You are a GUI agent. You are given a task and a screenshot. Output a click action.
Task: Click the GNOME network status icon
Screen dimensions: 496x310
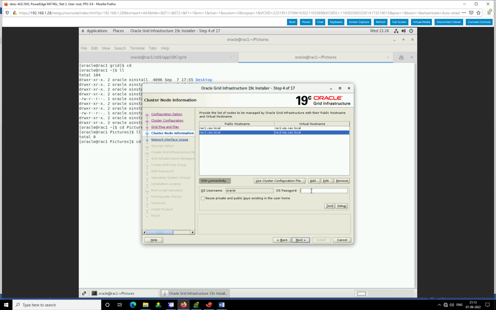click(396, 31)
